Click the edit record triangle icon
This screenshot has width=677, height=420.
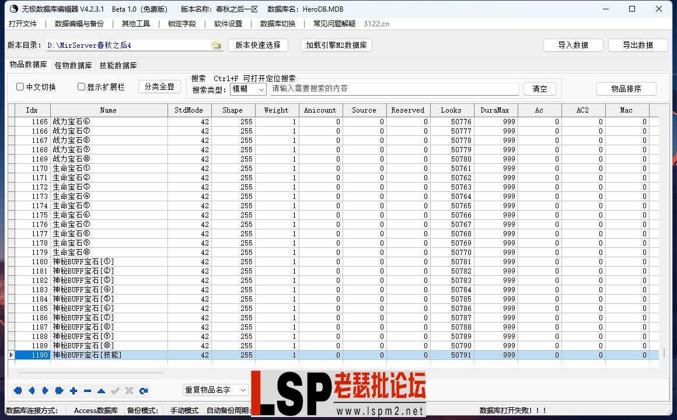[101, 391]
